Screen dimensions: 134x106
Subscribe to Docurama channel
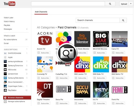[81, 103]
